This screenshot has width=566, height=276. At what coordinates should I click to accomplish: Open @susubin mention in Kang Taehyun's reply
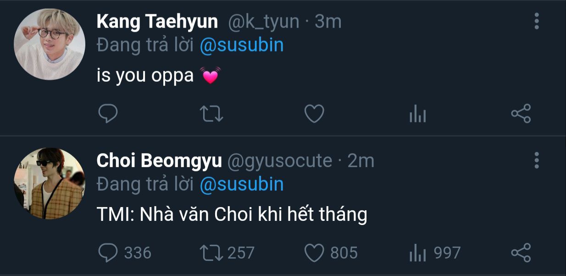(x=242, y=45)
